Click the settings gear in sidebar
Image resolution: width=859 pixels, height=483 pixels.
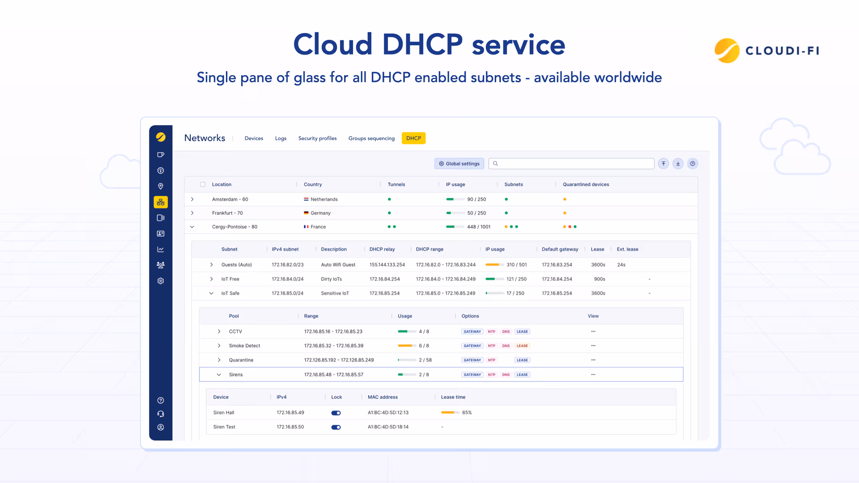point(161,281)
